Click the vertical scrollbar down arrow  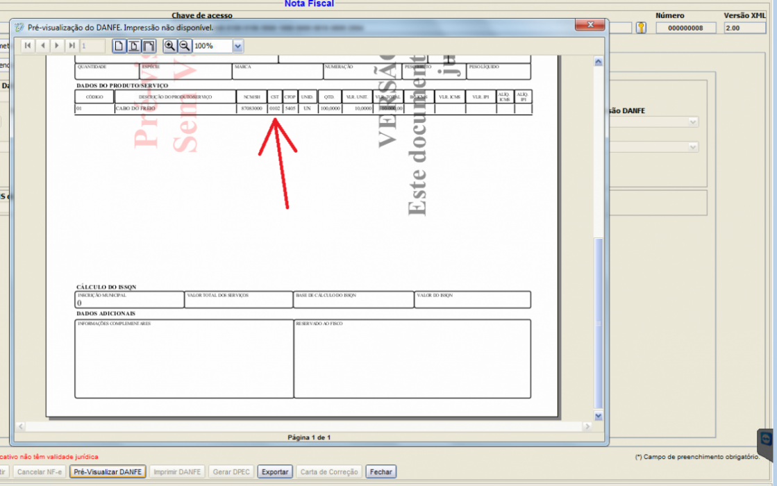click(x=598, y=416)
